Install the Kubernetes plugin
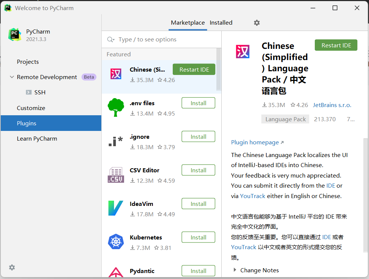The image size is (369, 279). pyautogui.click(x=199, y=238)
